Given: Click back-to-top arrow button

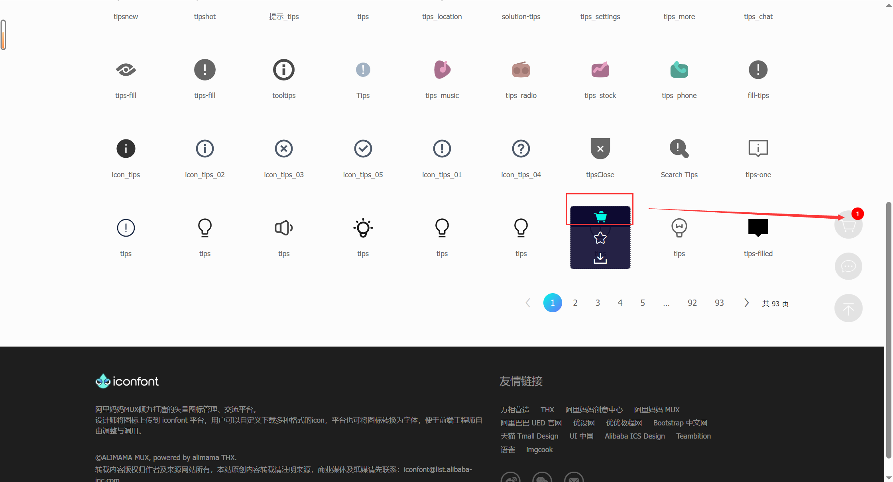Looking at the screenshot, I should (x=848, y=308).
